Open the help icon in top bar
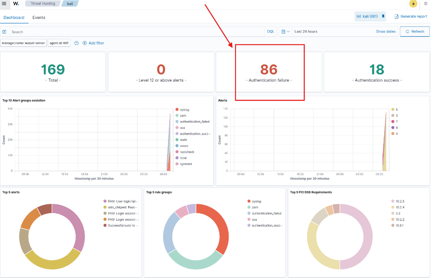The image size is (431, 278). [426, 4]
